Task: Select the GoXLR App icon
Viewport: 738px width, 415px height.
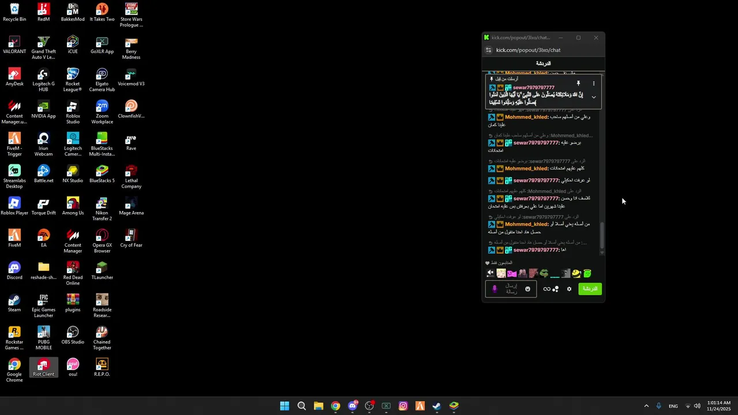Action: coord(102,45)
